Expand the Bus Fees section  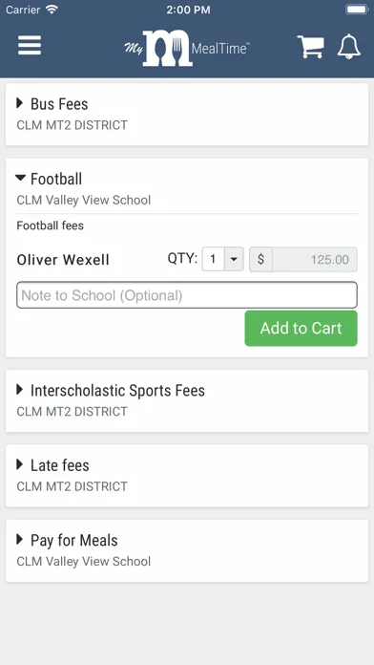click(187, 115)
